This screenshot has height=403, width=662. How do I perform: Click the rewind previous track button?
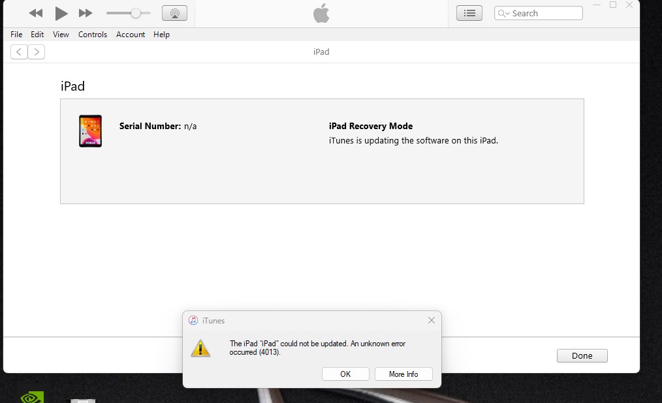[x=36, y=13]
